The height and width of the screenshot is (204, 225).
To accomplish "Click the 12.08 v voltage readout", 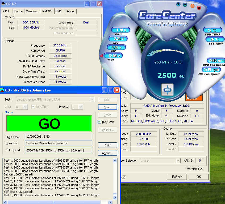I will pos(113,56).
